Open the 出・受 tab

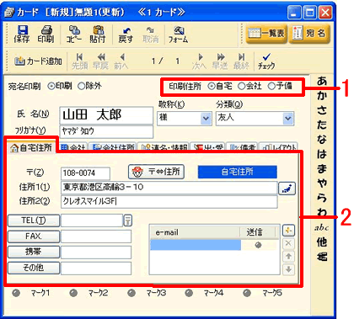(x=207, y=147)
